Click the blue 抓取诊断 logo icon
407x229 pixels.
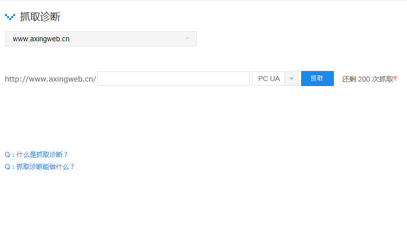pos(10,17)
